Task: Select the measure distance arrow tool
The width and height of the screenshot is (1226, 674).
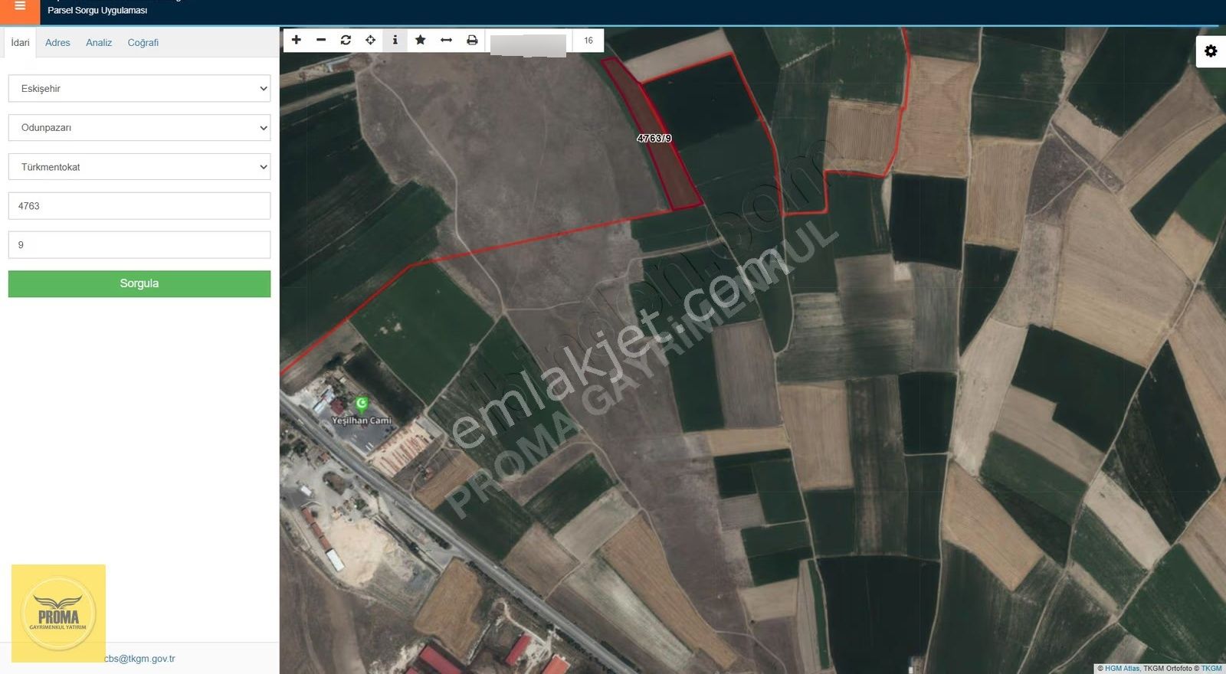Action: point(446,40)
